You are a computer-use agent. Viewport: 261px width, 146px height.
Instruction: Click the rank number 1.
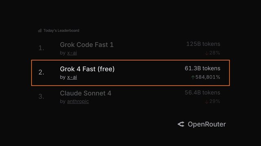point(41,48)
